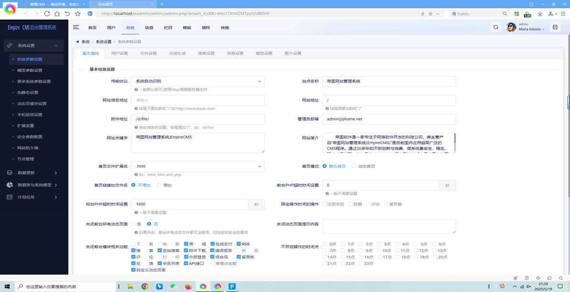The width and height of the screenshot is (570, 292).
Task: Click the 网站域名地址 input field
Action: (x=198, y=100)
